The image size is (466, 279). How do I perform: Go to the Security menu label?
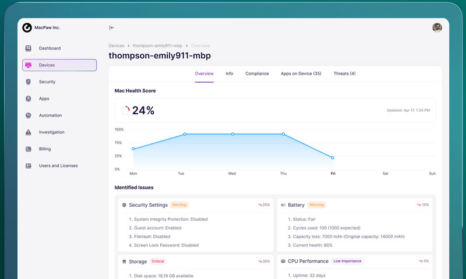(x=47, y=82)
